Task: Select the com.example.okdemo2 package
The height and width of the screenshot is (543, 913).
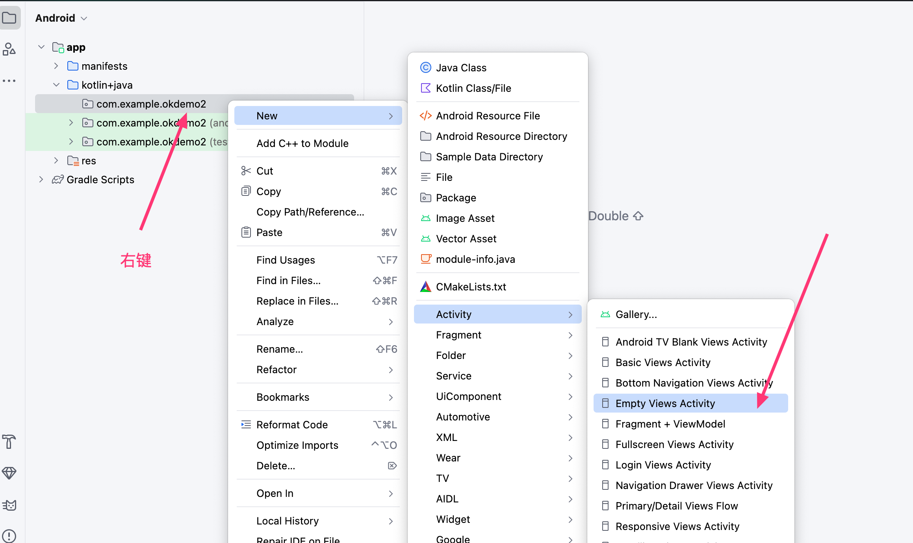Action: (151, 104)
